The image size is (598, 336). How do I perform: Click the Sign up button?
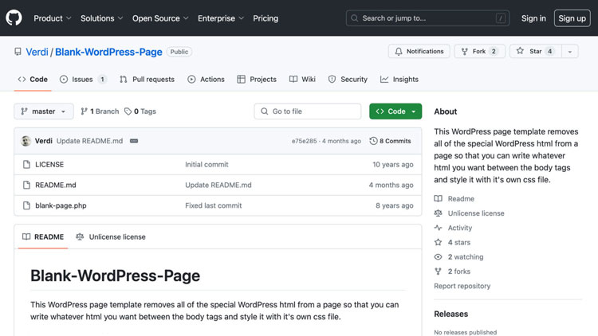tap(572, 18)
